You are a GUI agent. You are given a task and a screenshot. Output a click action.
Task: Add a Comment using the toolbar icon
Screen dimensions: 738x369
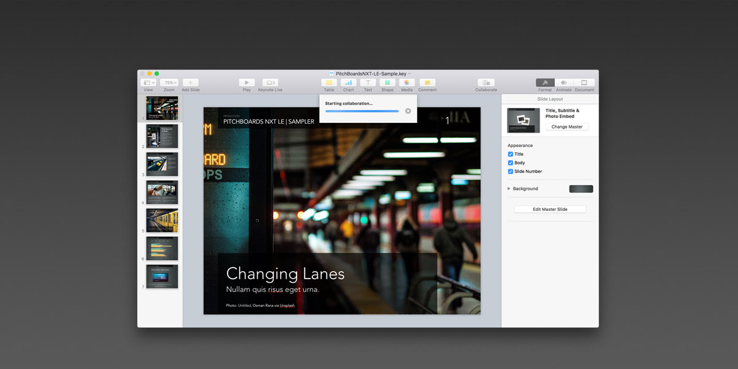tap(427, 82)
